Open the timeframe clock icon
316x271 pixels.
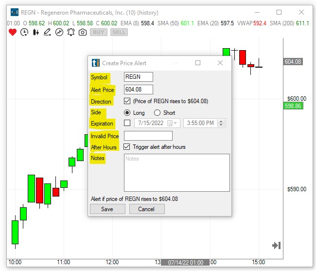[x=24, y=32]
